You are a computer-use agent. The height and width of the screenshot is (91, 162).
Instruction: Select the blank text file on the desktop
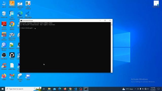(x=12, y=66)
